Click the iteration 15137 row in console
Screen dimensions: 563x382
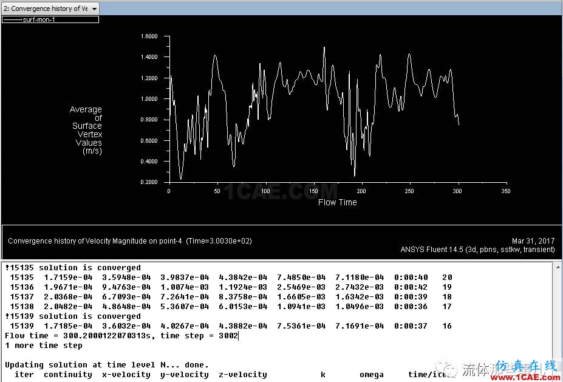pos(231,297)
